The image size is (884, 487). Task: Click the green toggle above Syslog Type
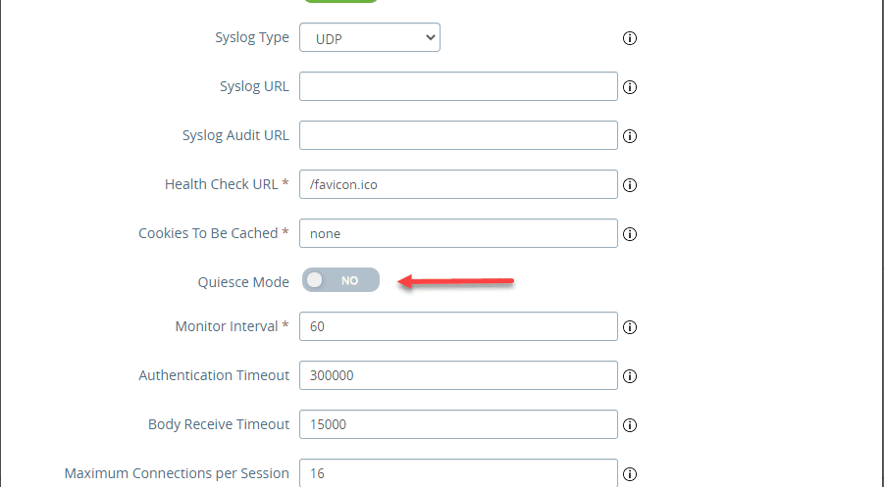click(x=339, y=1)
